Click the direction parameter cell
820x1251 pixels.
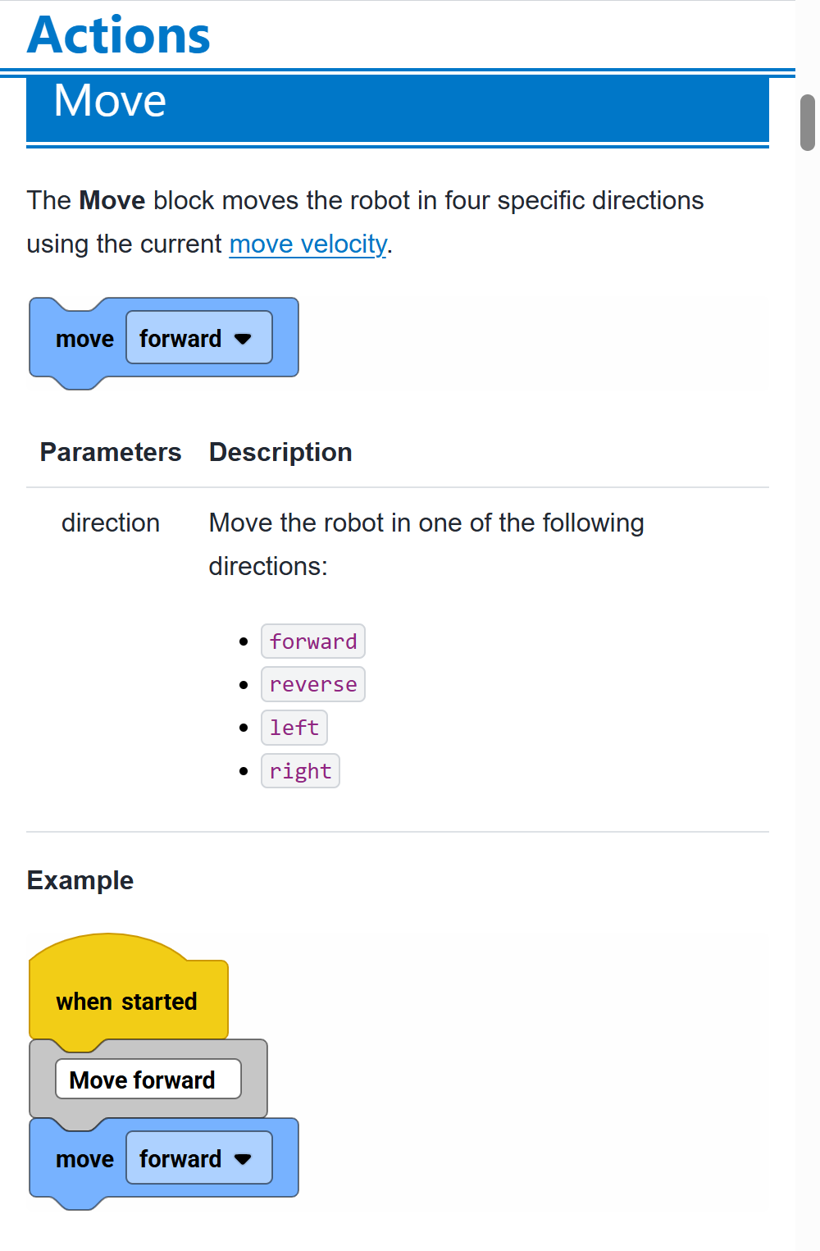point(111,523)
